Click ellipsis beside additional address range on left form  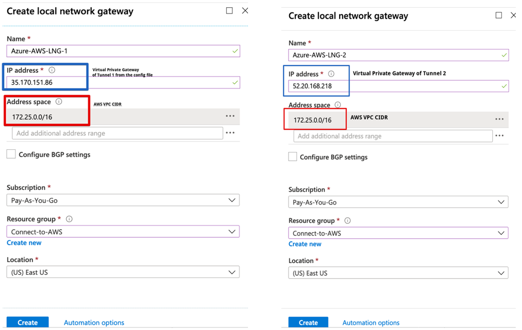click(231, 133)
